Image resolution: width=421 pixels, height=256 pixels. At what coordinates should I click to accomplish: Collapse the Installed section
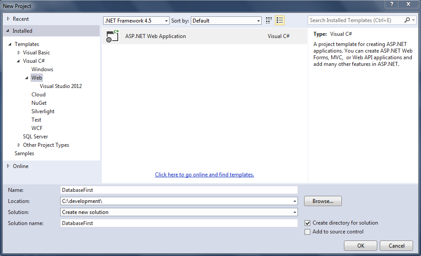point(8,31)
